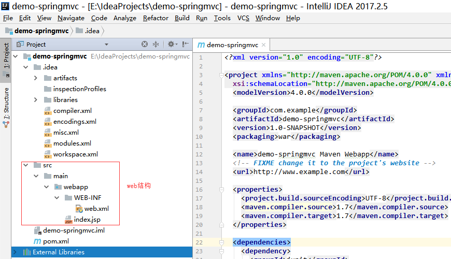Select the main folder icon
Screen dimensions: 451x259
click(48, 176)
